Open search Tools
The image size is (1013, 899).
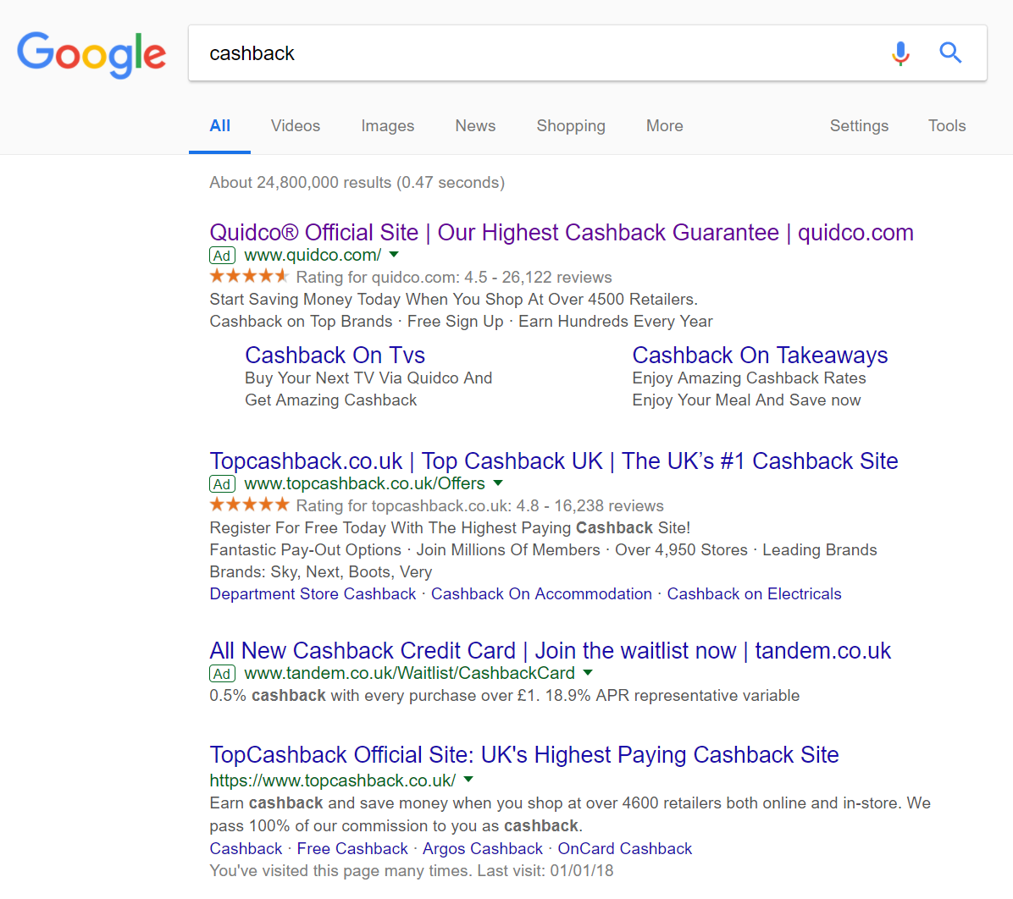point(947,126)
